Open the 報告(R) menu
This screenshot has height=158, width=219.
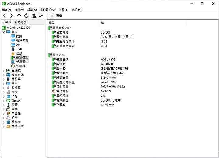pos(32,10)
